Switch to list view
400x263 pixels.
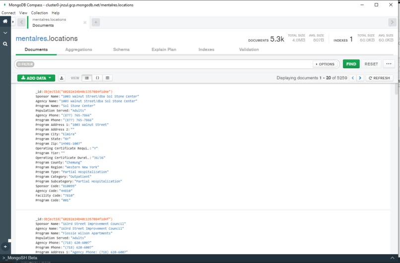pyautogui.click(x=87, y=78)
